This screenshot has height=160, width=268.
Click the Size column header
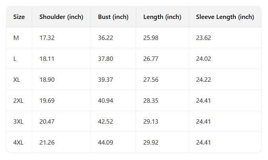pyautogui.click(x=19, y=17)
